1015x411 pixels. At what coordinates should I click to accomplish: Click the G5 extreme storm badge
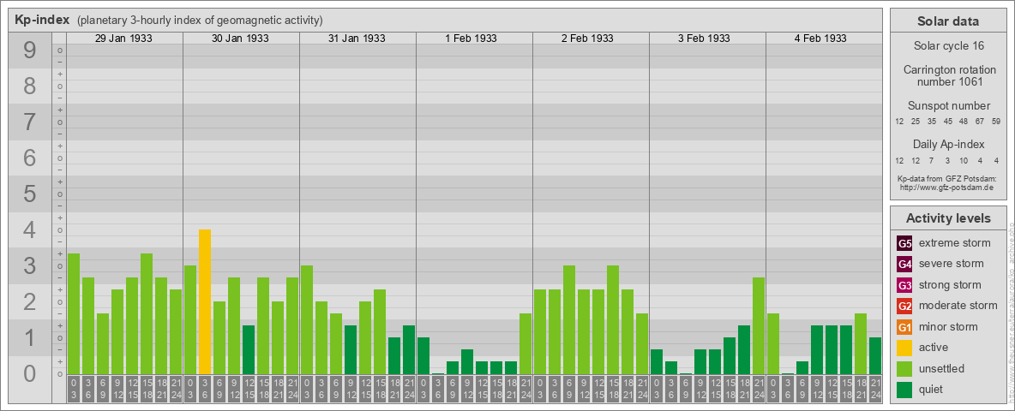[904, 243]
